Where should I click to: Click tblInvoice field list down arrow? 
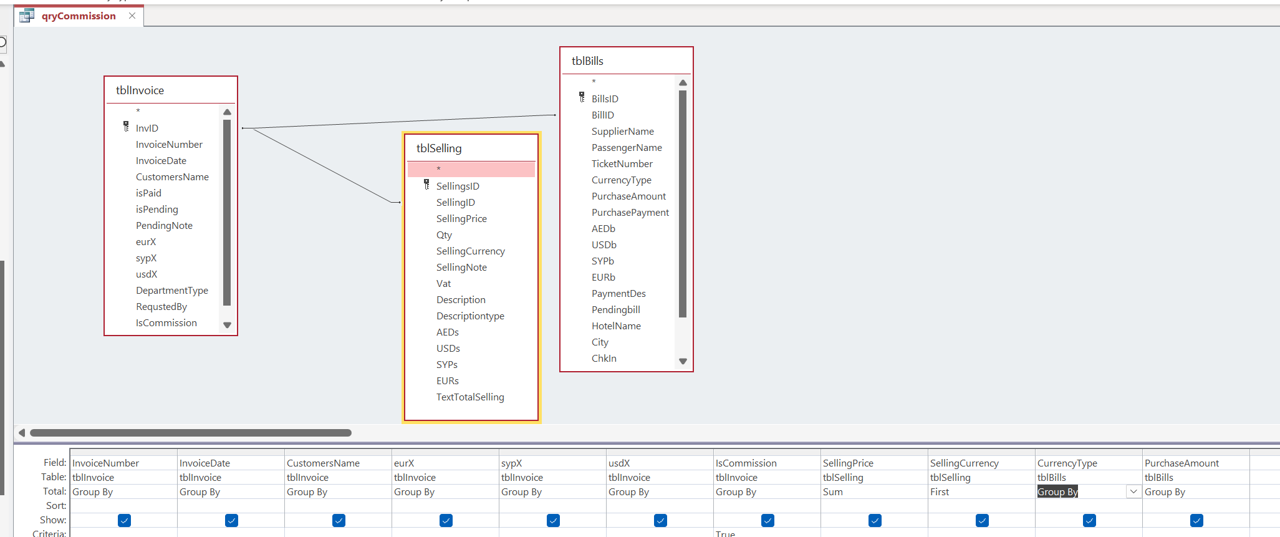tap(227, 325)
